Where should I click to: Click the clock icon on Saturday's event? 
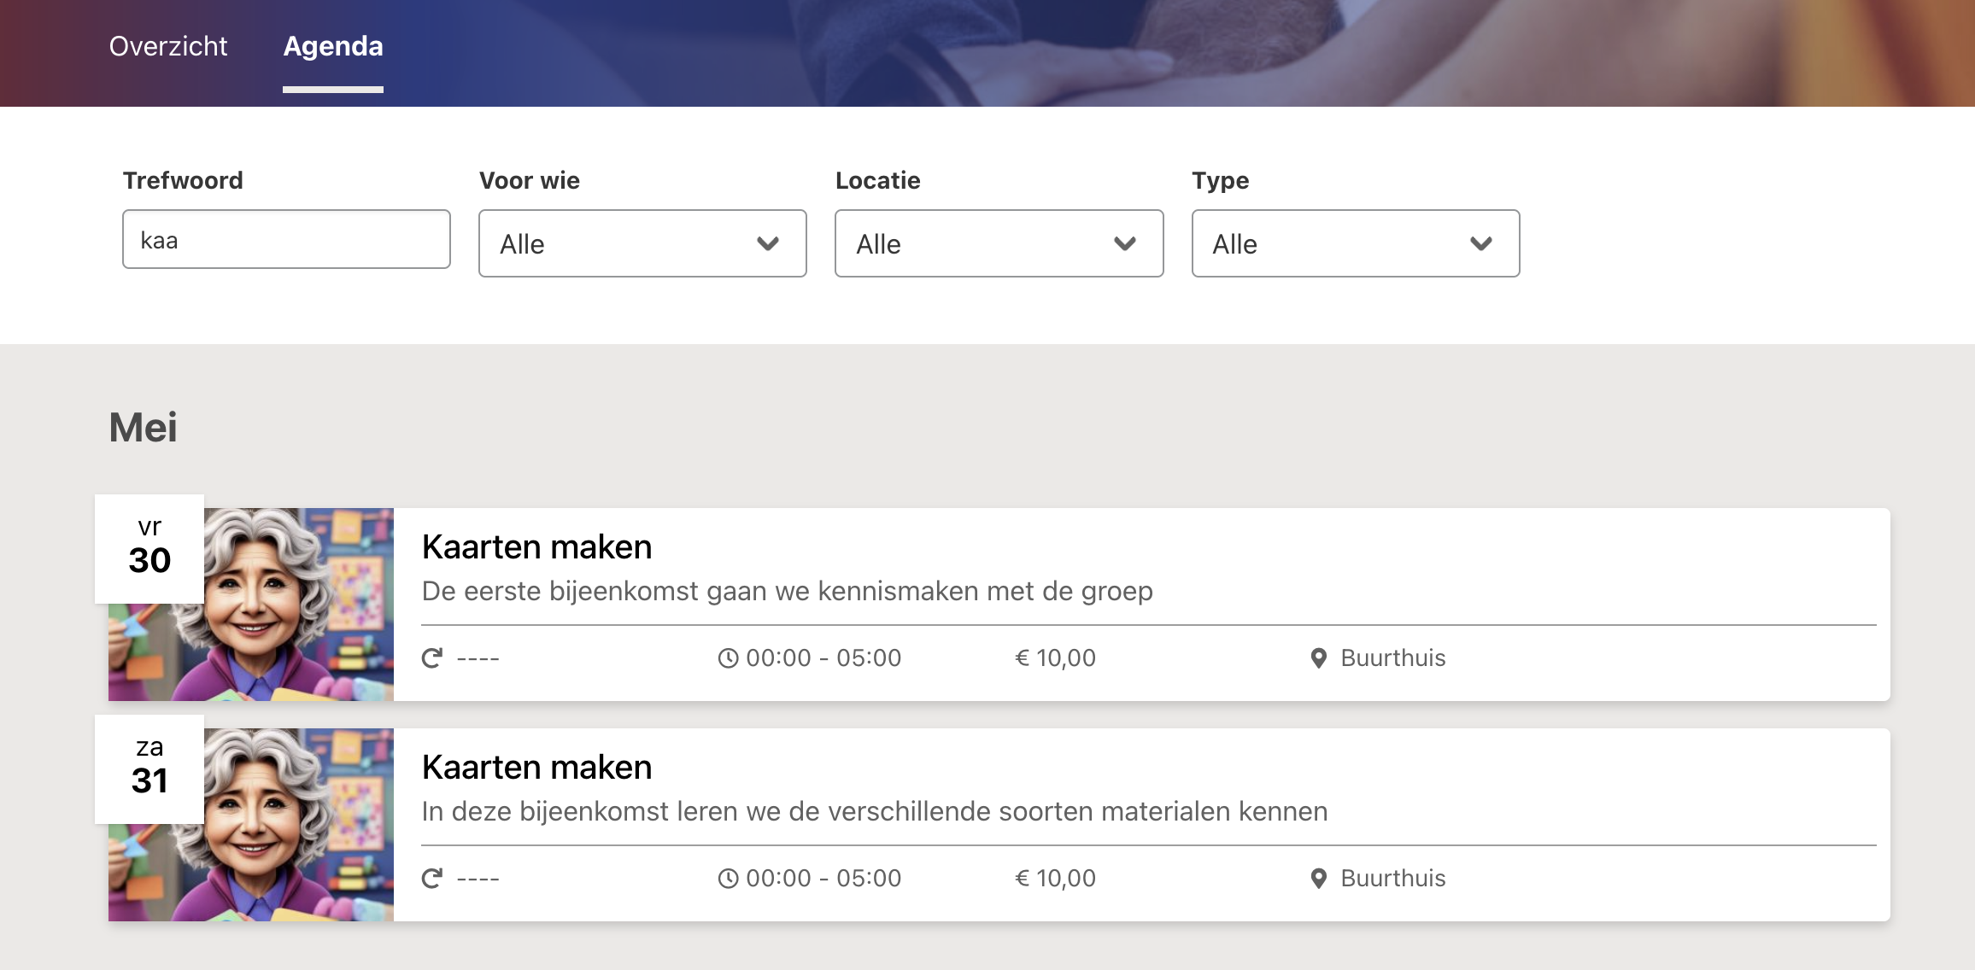(728, 879)
